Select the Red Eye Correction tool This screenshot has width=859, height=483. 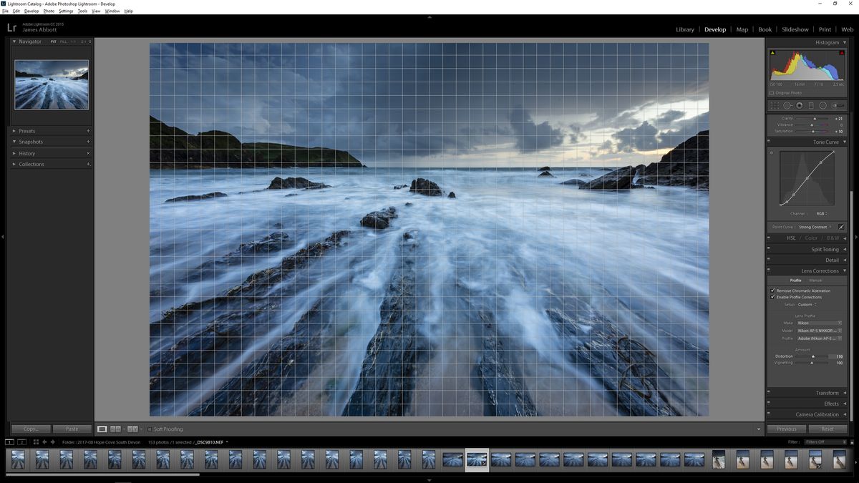coord(800,105)
